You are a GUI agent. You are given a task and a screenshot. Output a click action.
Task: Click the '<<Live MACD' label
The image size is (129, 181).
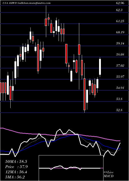109,174
